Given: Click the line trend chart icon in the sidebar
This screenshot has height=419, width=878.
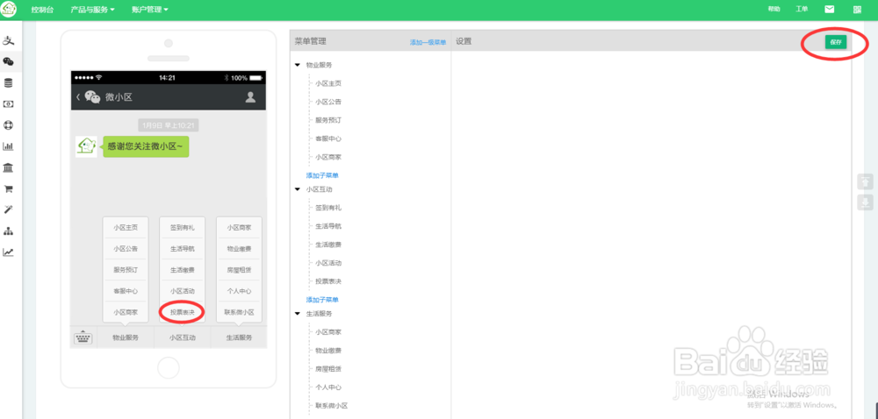Looking at the screenshot, I should pyautogui.click(x=8, y=252).
